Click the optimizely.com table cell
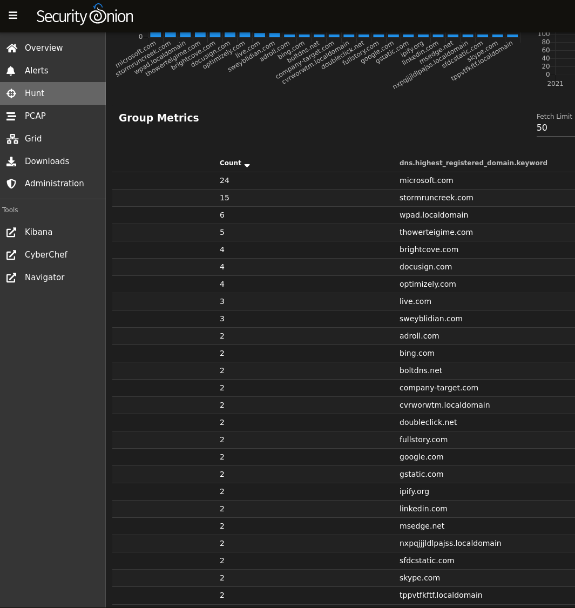575x608 pixels. 428,284
